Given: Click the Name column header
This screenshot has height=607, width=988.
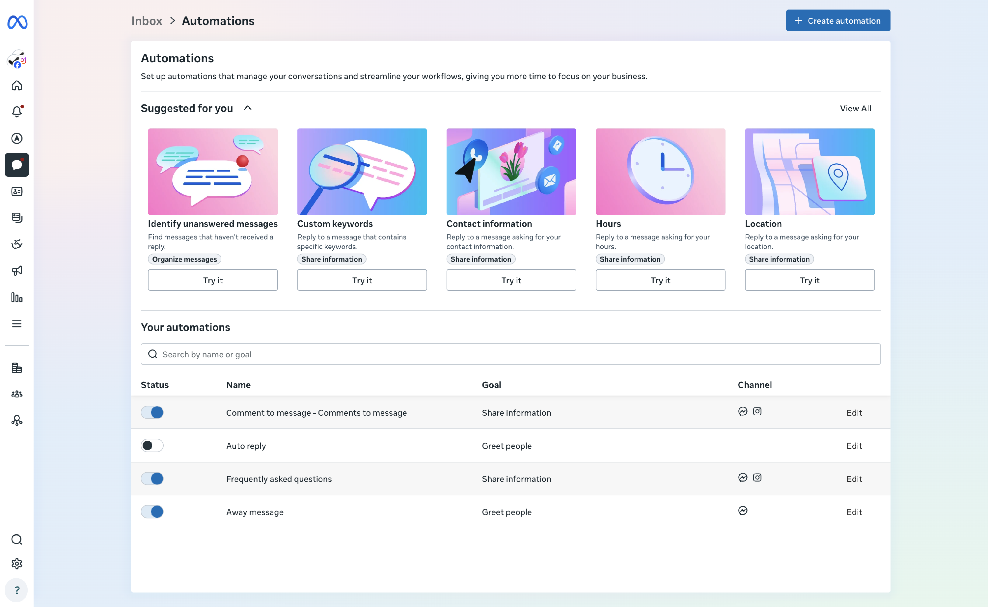Looking at the screenshot, I should click(238, 385).
